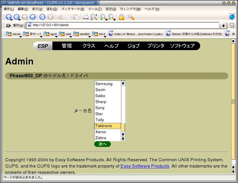
Task: Reload the page with refresh icon
Action: [x=42, y=17]
